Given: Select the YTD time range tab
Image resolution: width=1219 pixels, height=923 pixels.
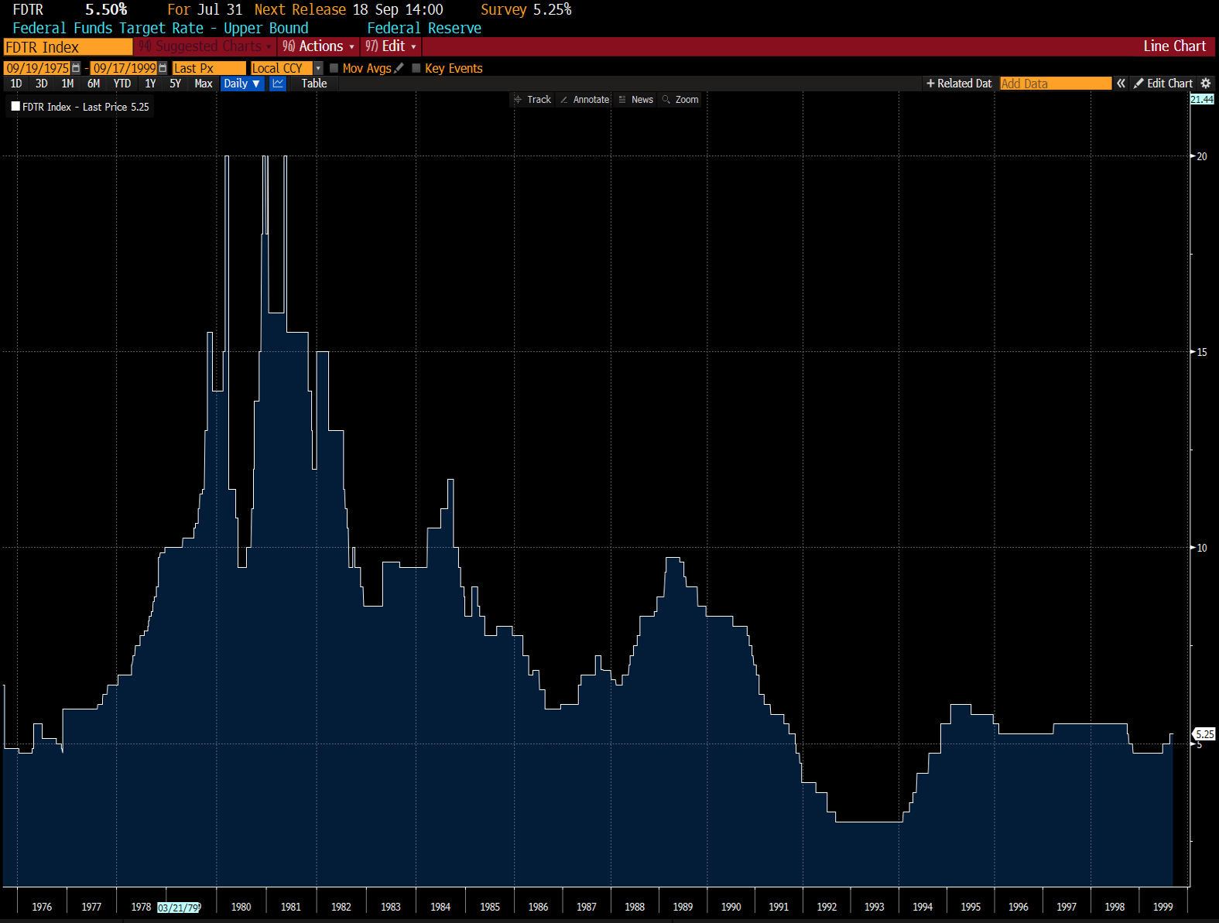Looking at the screenshot, I should (x=122, y=84).
